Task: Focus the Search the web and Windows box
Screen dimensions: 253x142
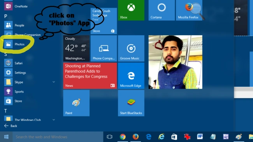Action: [58, 137]
